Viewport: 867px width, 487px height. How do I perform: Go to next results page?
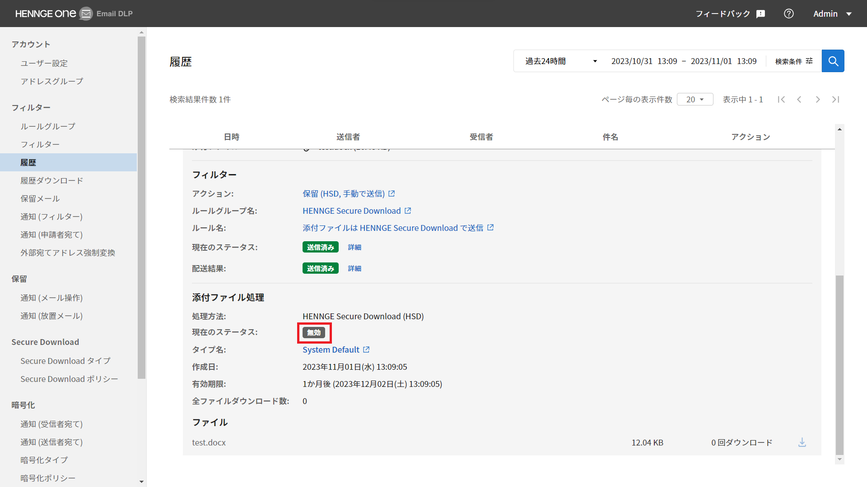[x=818, y=99]
